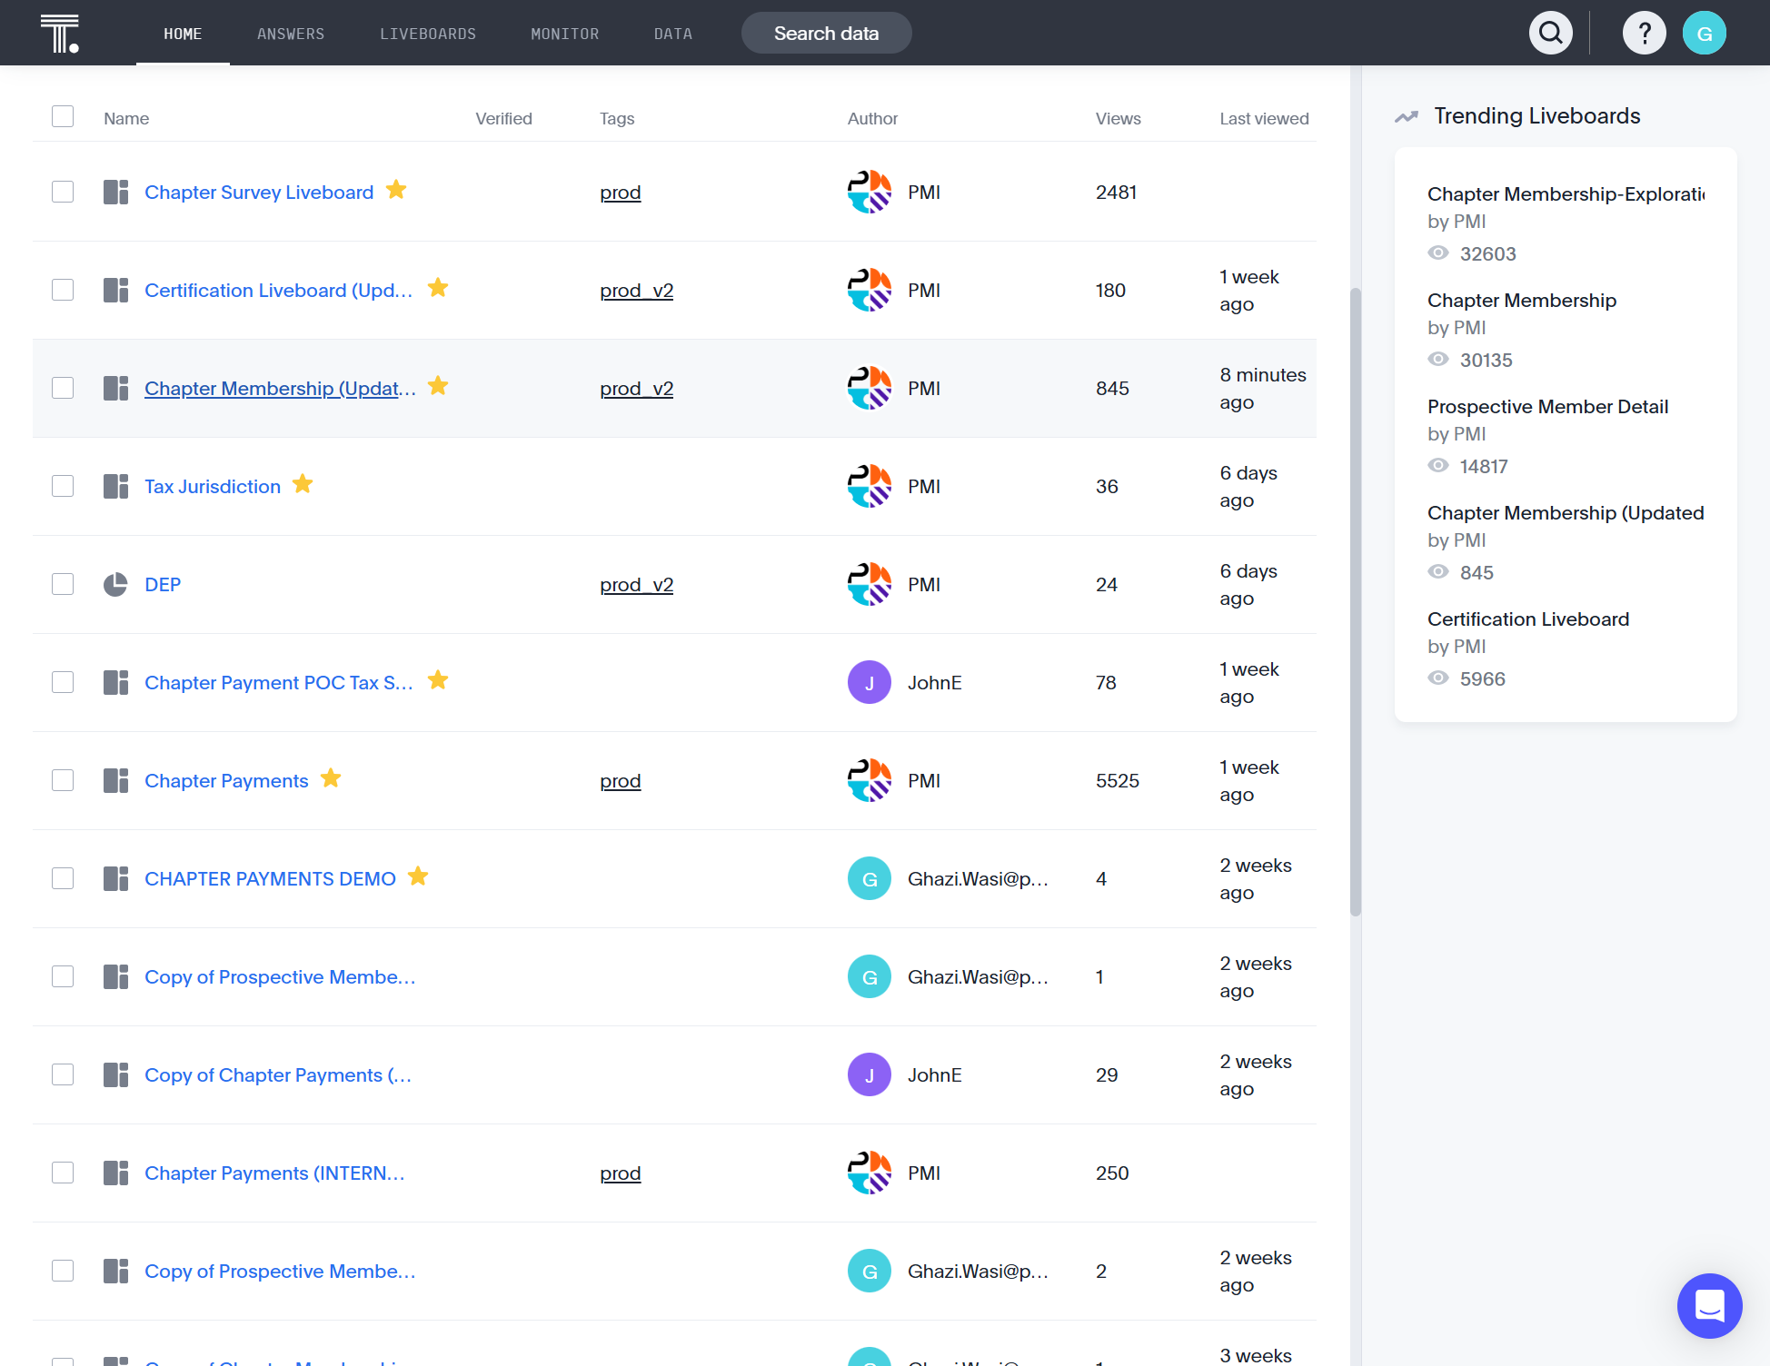Sort by the Author column header

[x=872, y=119]
